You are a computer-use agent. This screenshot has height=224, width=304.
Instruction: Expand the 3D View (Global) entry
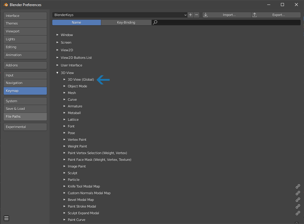pyautogui.click(x=64, y=80)
